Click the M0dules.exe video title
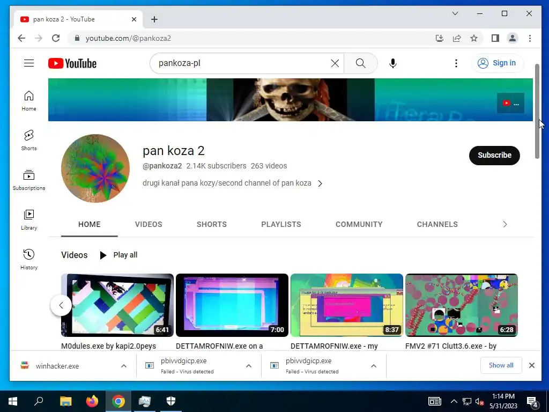The width and height of the screenshot is (549, 412). (x=108, y=346)
